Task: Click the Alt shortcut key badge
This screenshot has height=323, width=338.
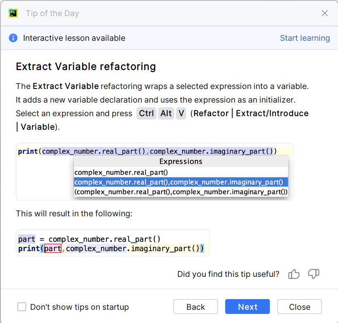Action: 166,113
